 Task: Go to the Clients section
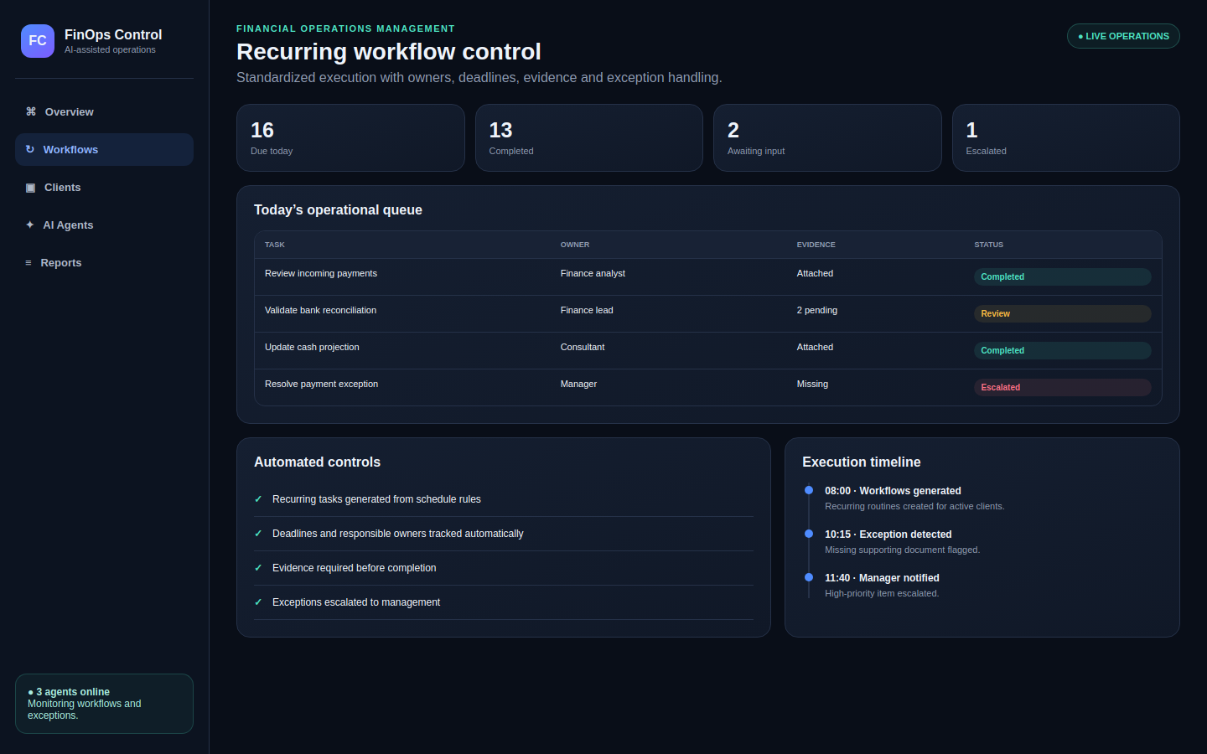pos(104,187)
